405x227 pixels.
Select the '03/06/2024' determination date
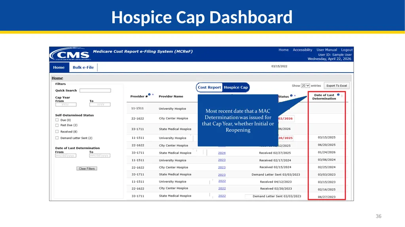(326, 160)
